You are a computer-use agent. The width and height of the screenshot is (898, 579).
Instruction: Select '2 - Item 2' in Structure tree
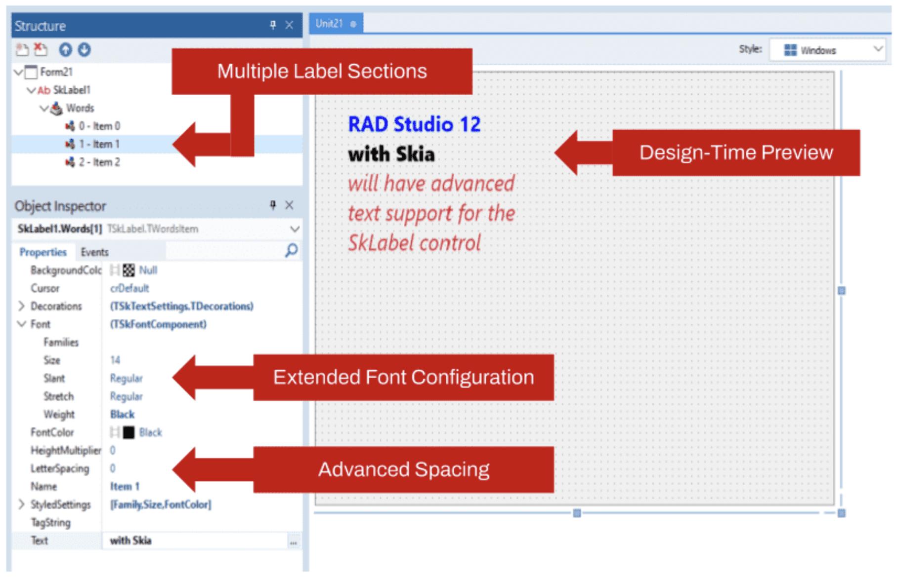point(99,162)
